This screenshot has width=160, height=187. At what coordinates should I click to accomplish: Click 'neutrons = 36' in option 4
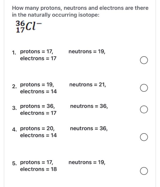[x=89, y=128]
